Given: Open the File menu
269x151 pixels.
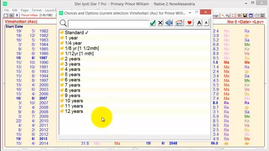Looking at the screenshot, I should point(7,10).
